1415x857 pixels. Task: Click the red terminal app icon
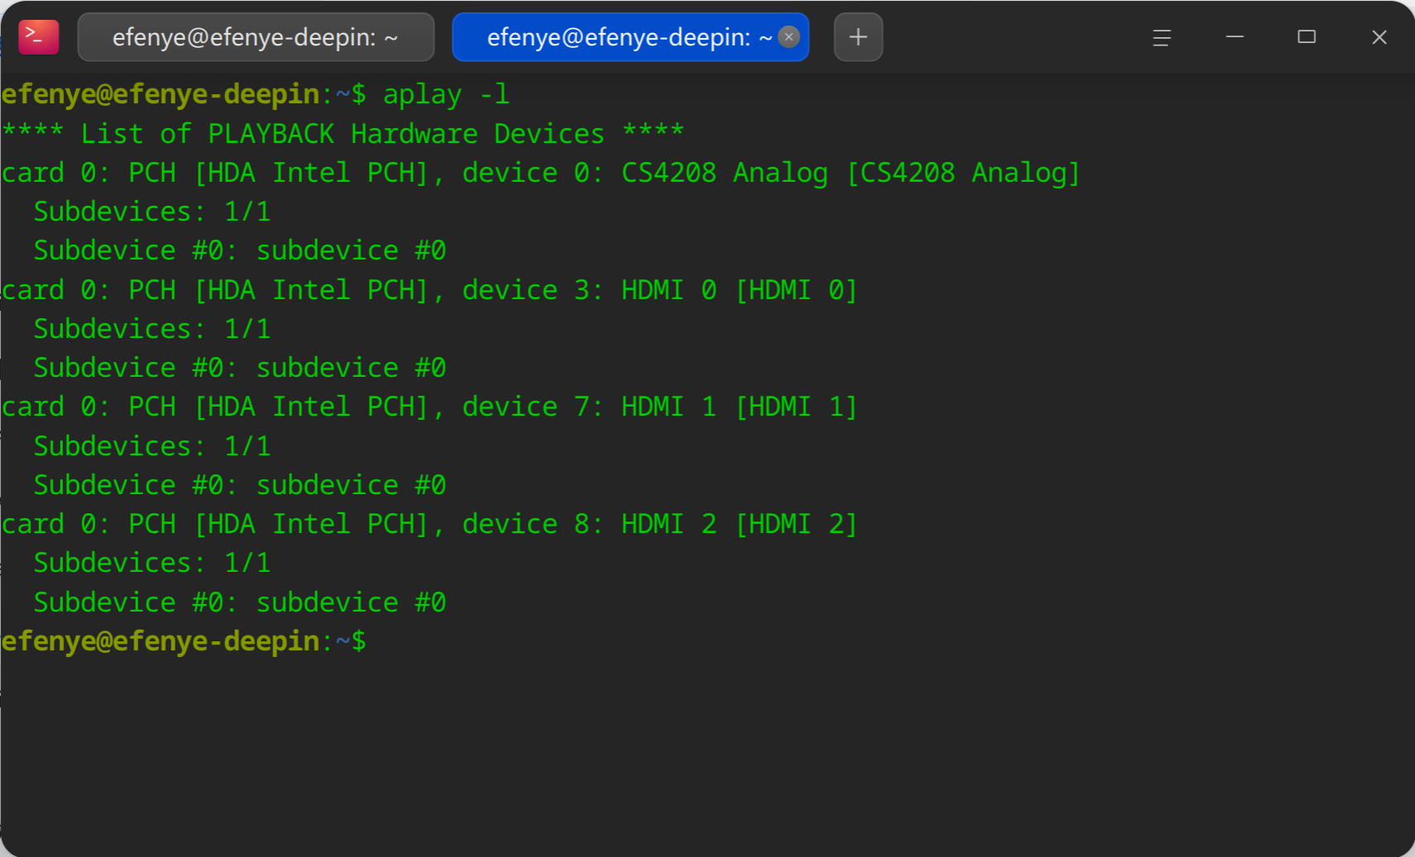click(x=38, y=37)
